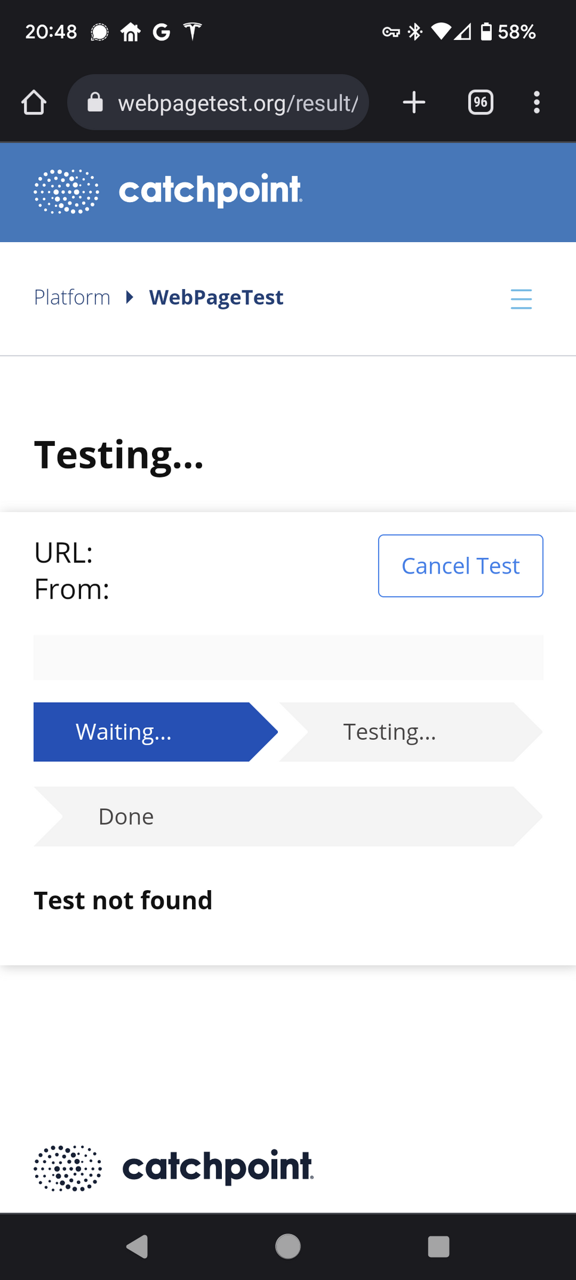Image resolution: width=576 pixels, height=1280 pixels.
Task: Click the Cancel Test button
Action: 460,566
